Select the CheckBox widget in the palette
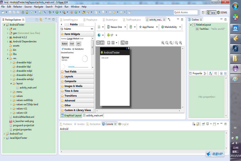Screen dimensions: 241x161 [x=66, y=49]
